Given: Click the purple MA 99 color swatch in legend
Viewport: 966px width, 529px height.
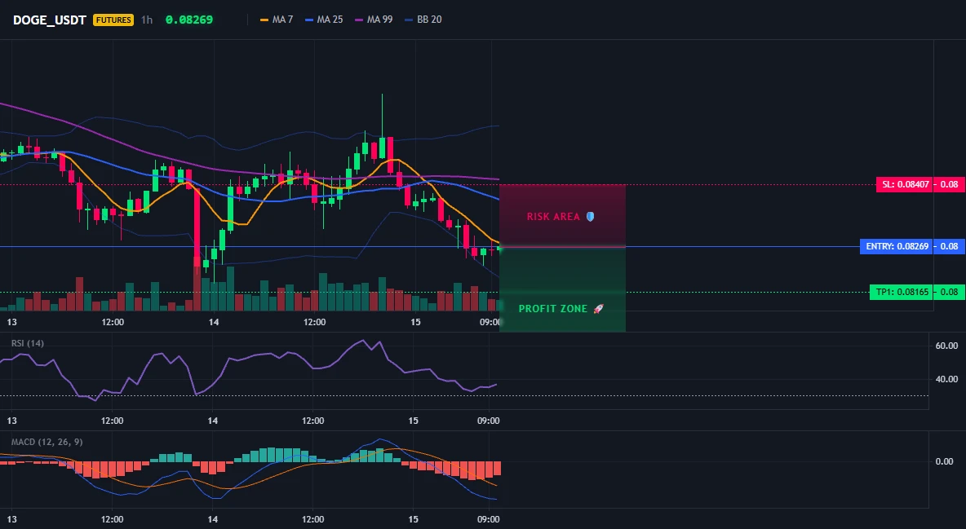Looking at the screenshot, I should tap(359, 20).
